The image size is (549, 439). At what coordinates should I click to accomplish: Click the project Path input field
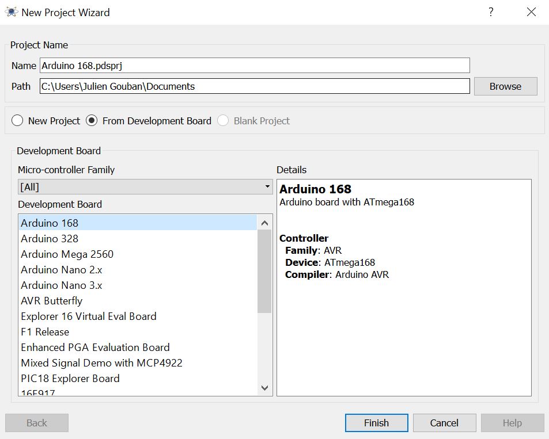(x=254, y=86)
